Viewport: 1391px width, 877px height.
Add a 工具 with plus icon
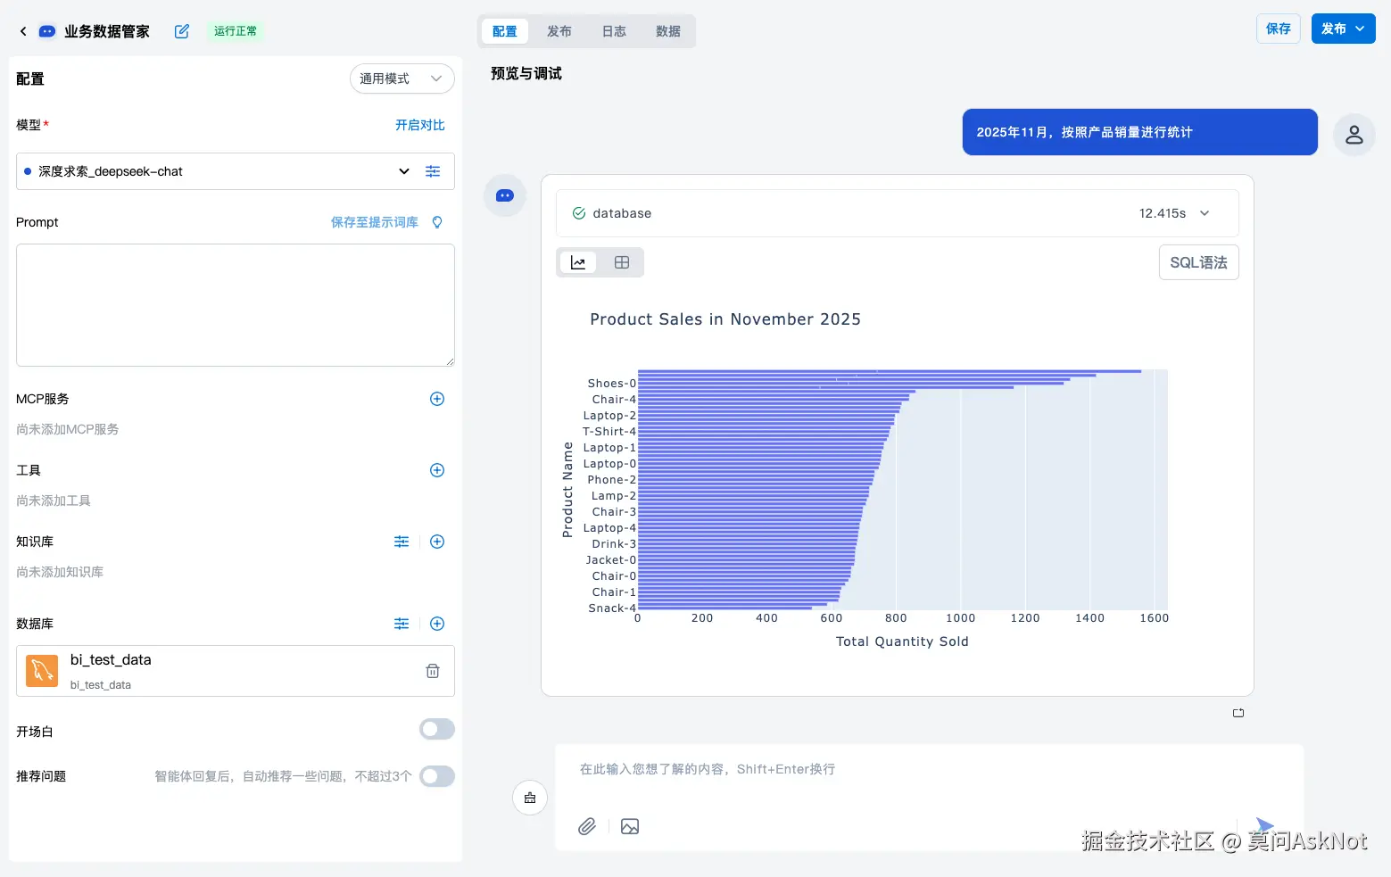pyautogui.click(x=437, y=470)
